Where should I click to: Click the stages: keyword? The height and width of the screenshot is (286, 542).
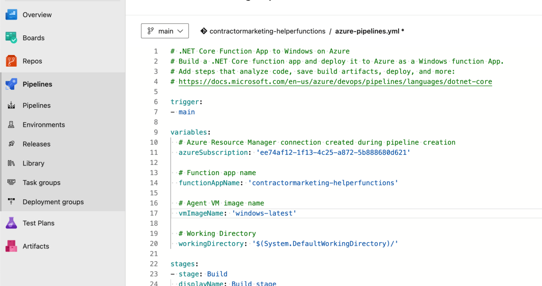tap(184, 264)
